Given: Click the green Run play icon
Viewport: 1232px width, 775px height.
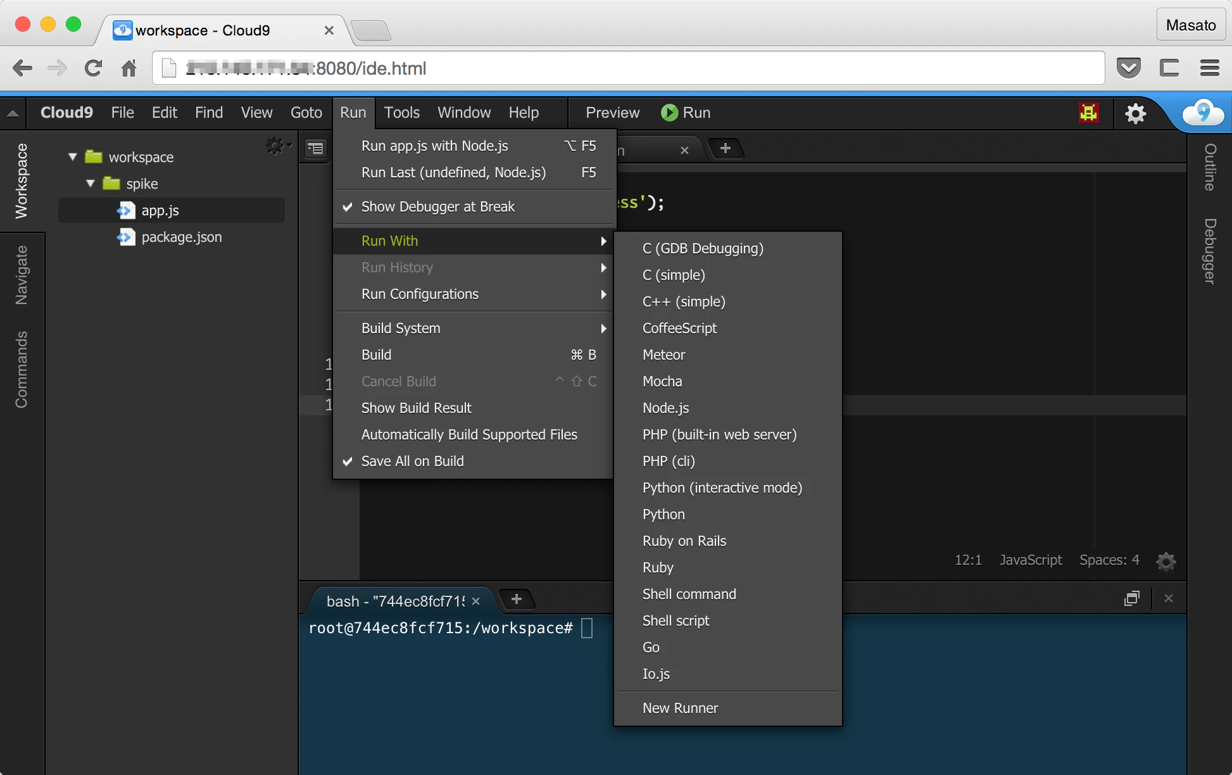Looking at the screenshot, I should click(669, 113).
